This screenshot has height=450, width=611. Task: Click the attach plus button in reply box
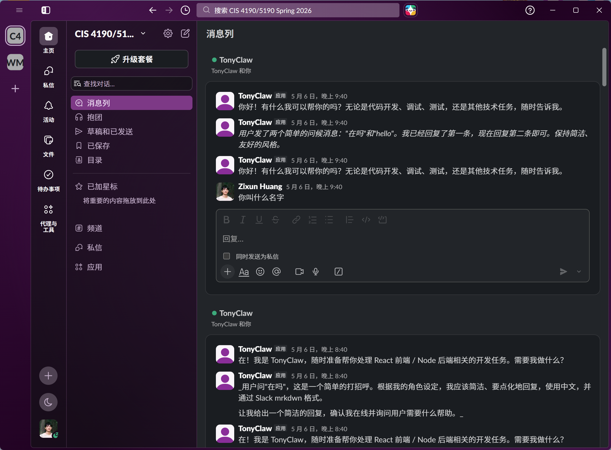[x=227, y=272]
